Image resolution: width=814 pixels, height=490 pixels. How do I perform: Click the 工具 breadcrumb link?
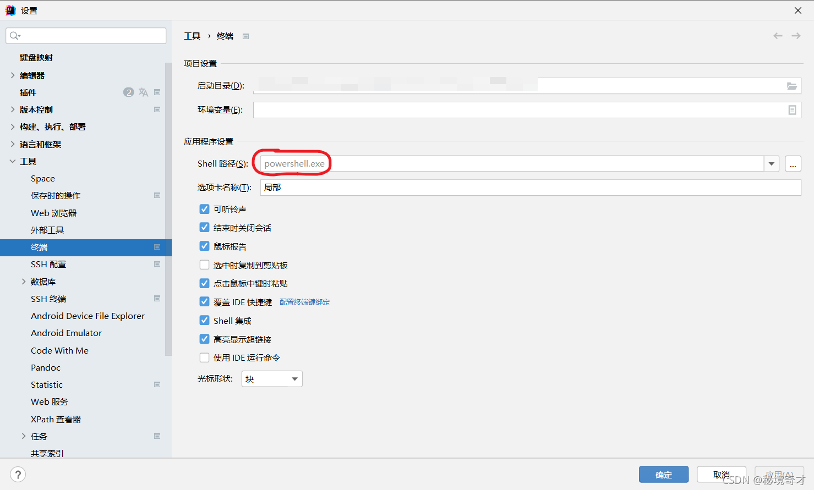192,36
